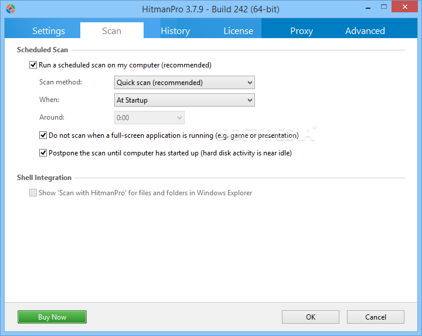Open the Scan method dropdown
The image size is (422, 336).
click(185, 82)
